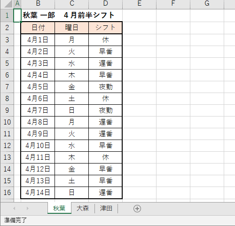
Task: Add a new sheet with plus icon
Action: tap(137, 209)
